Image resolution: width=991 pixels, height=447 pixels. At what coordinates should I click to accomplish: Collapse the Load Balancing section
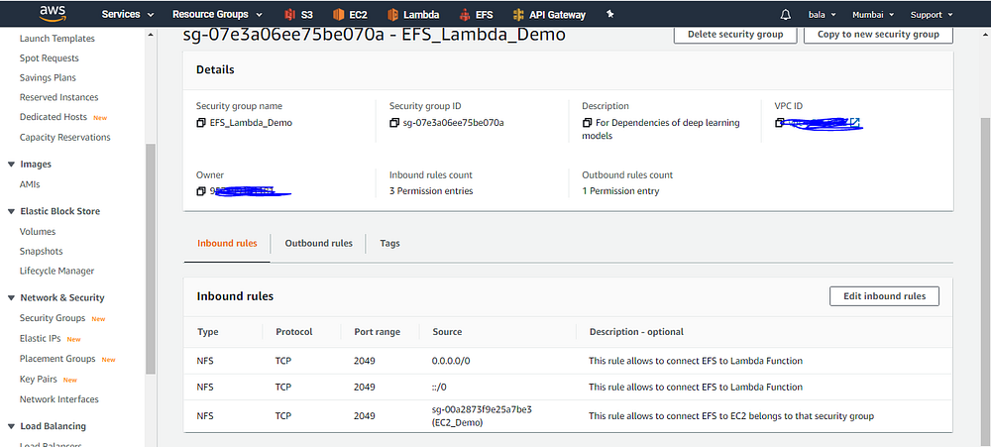click(x=11, y=426)
